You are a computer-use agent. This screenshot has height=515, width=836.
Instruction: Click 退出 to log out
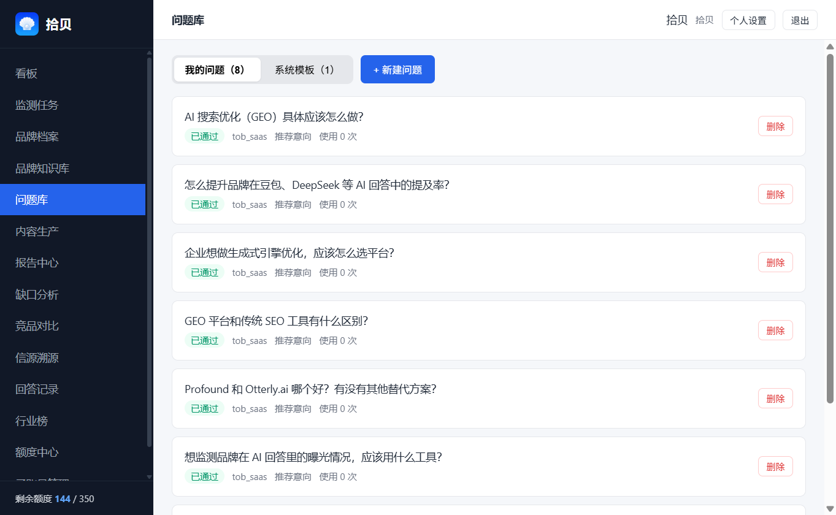[x=800, y=20]
